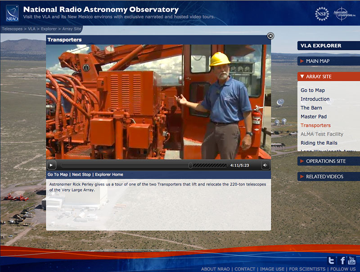Select Riding the Rails tour stop
The height and width of the screenshot is (272, 360).
pyautogui.click(x=319, y=143)
